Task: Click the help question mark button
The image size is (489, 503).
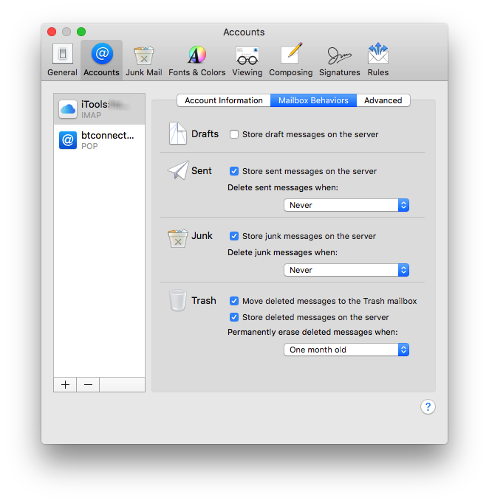Action: click(x=428, y=407)
